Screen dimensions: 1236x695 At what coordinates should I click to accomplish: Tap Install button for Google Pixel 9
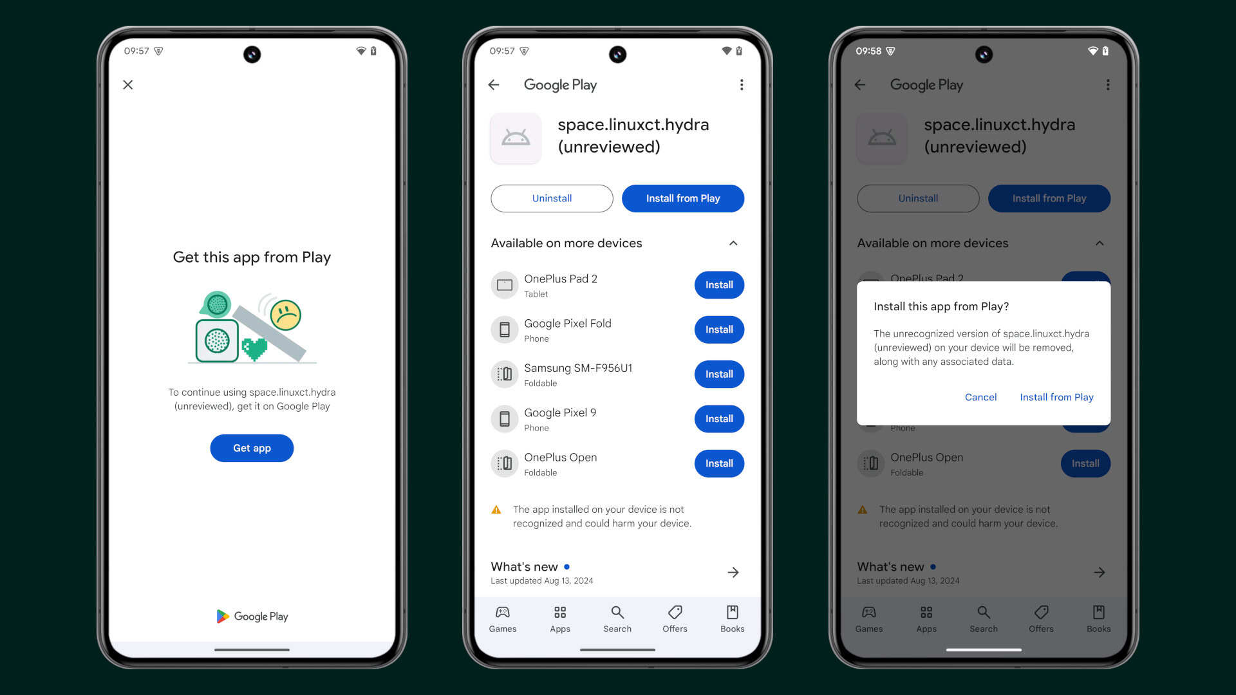pos(719,418)
